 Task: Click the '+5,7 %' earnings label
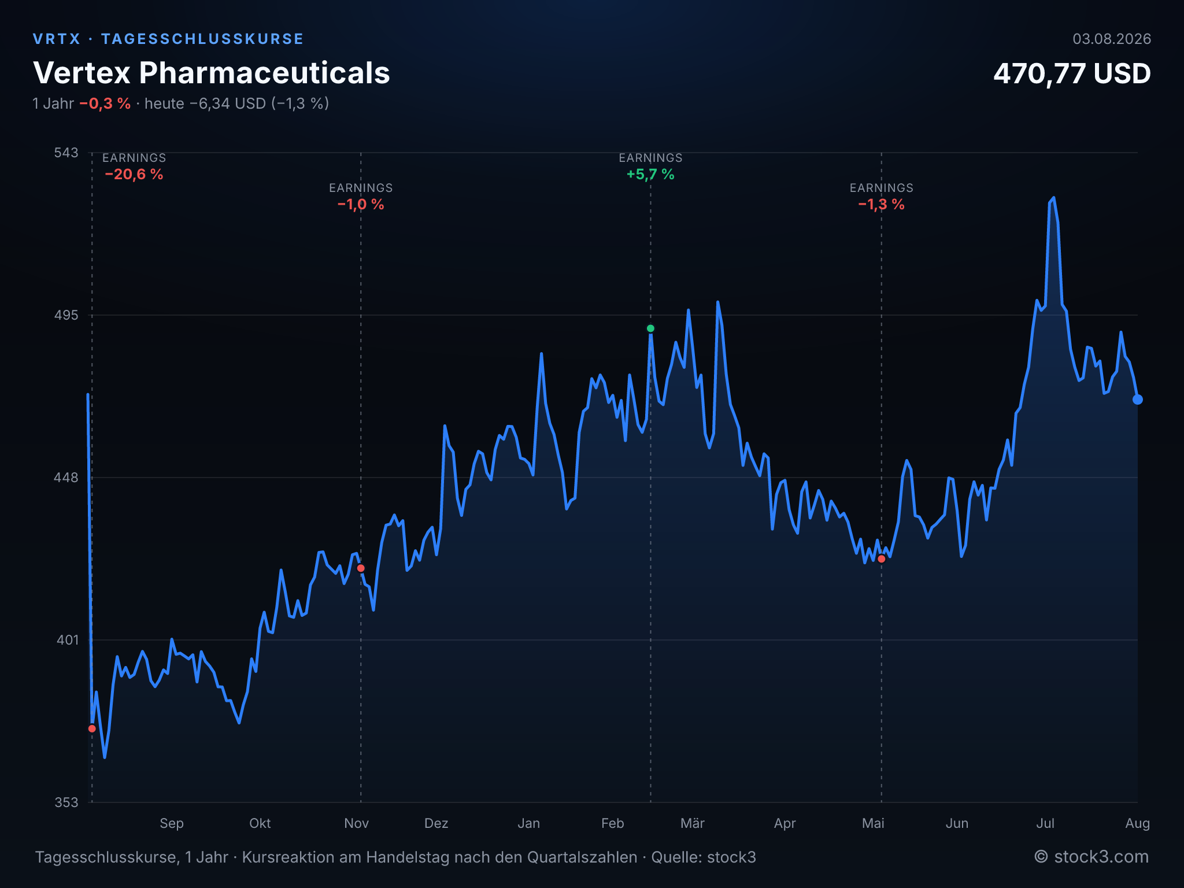click(650, 174)
